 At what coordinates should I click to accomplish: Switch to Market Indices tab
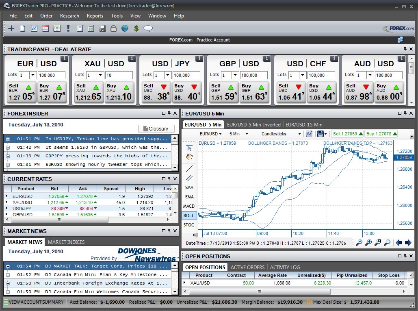click(x=66, y=242)
